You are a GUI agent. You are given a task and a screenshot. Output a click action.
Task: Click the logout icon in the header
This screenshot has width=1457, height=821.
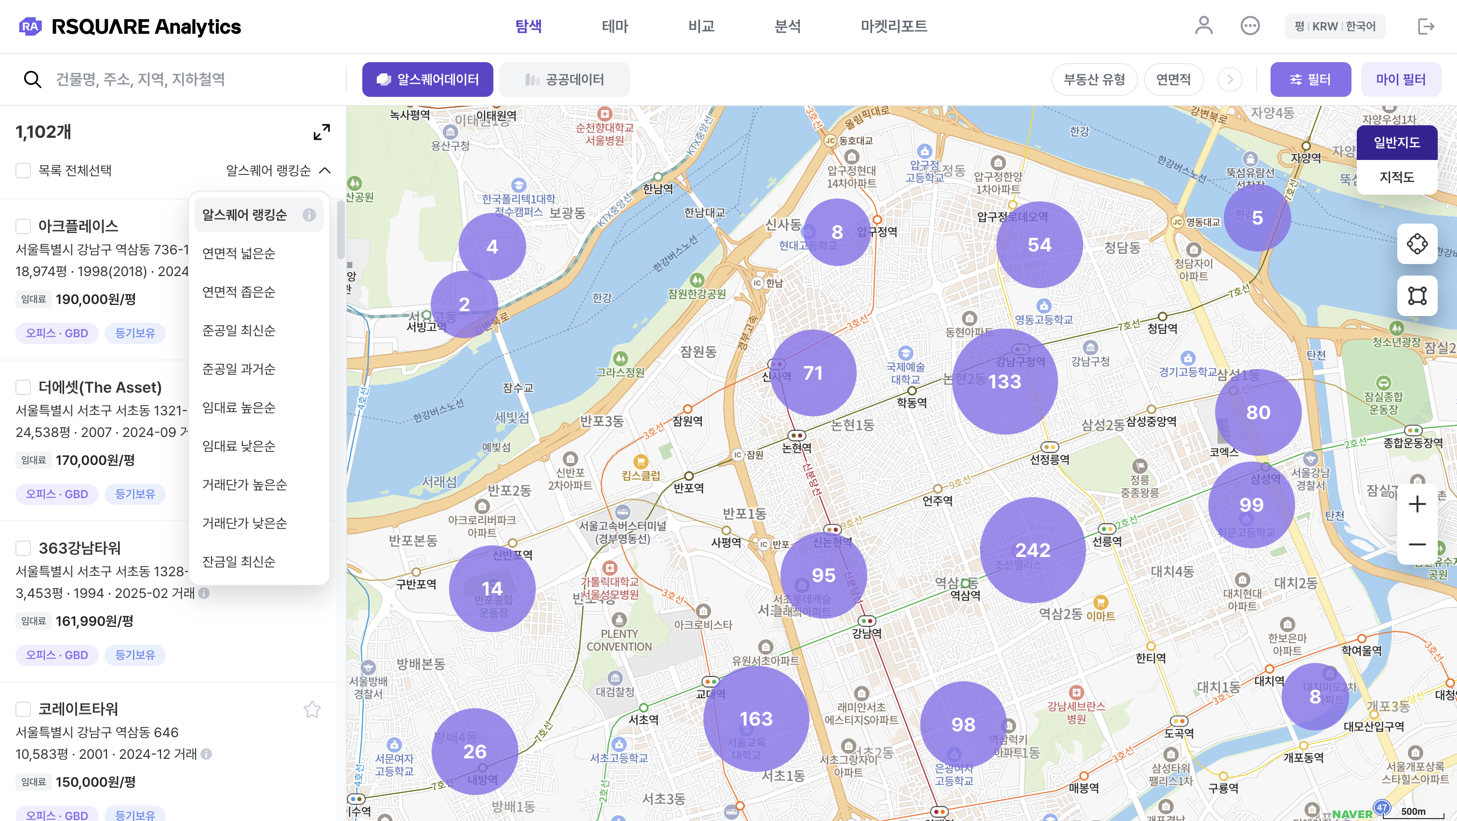point(1426,26)
